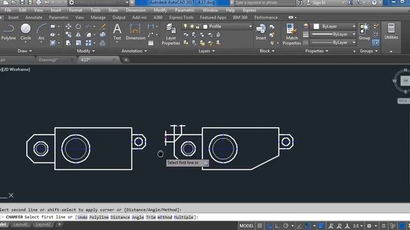Toggle Ortho mode in status bar

tap(277, 226)
